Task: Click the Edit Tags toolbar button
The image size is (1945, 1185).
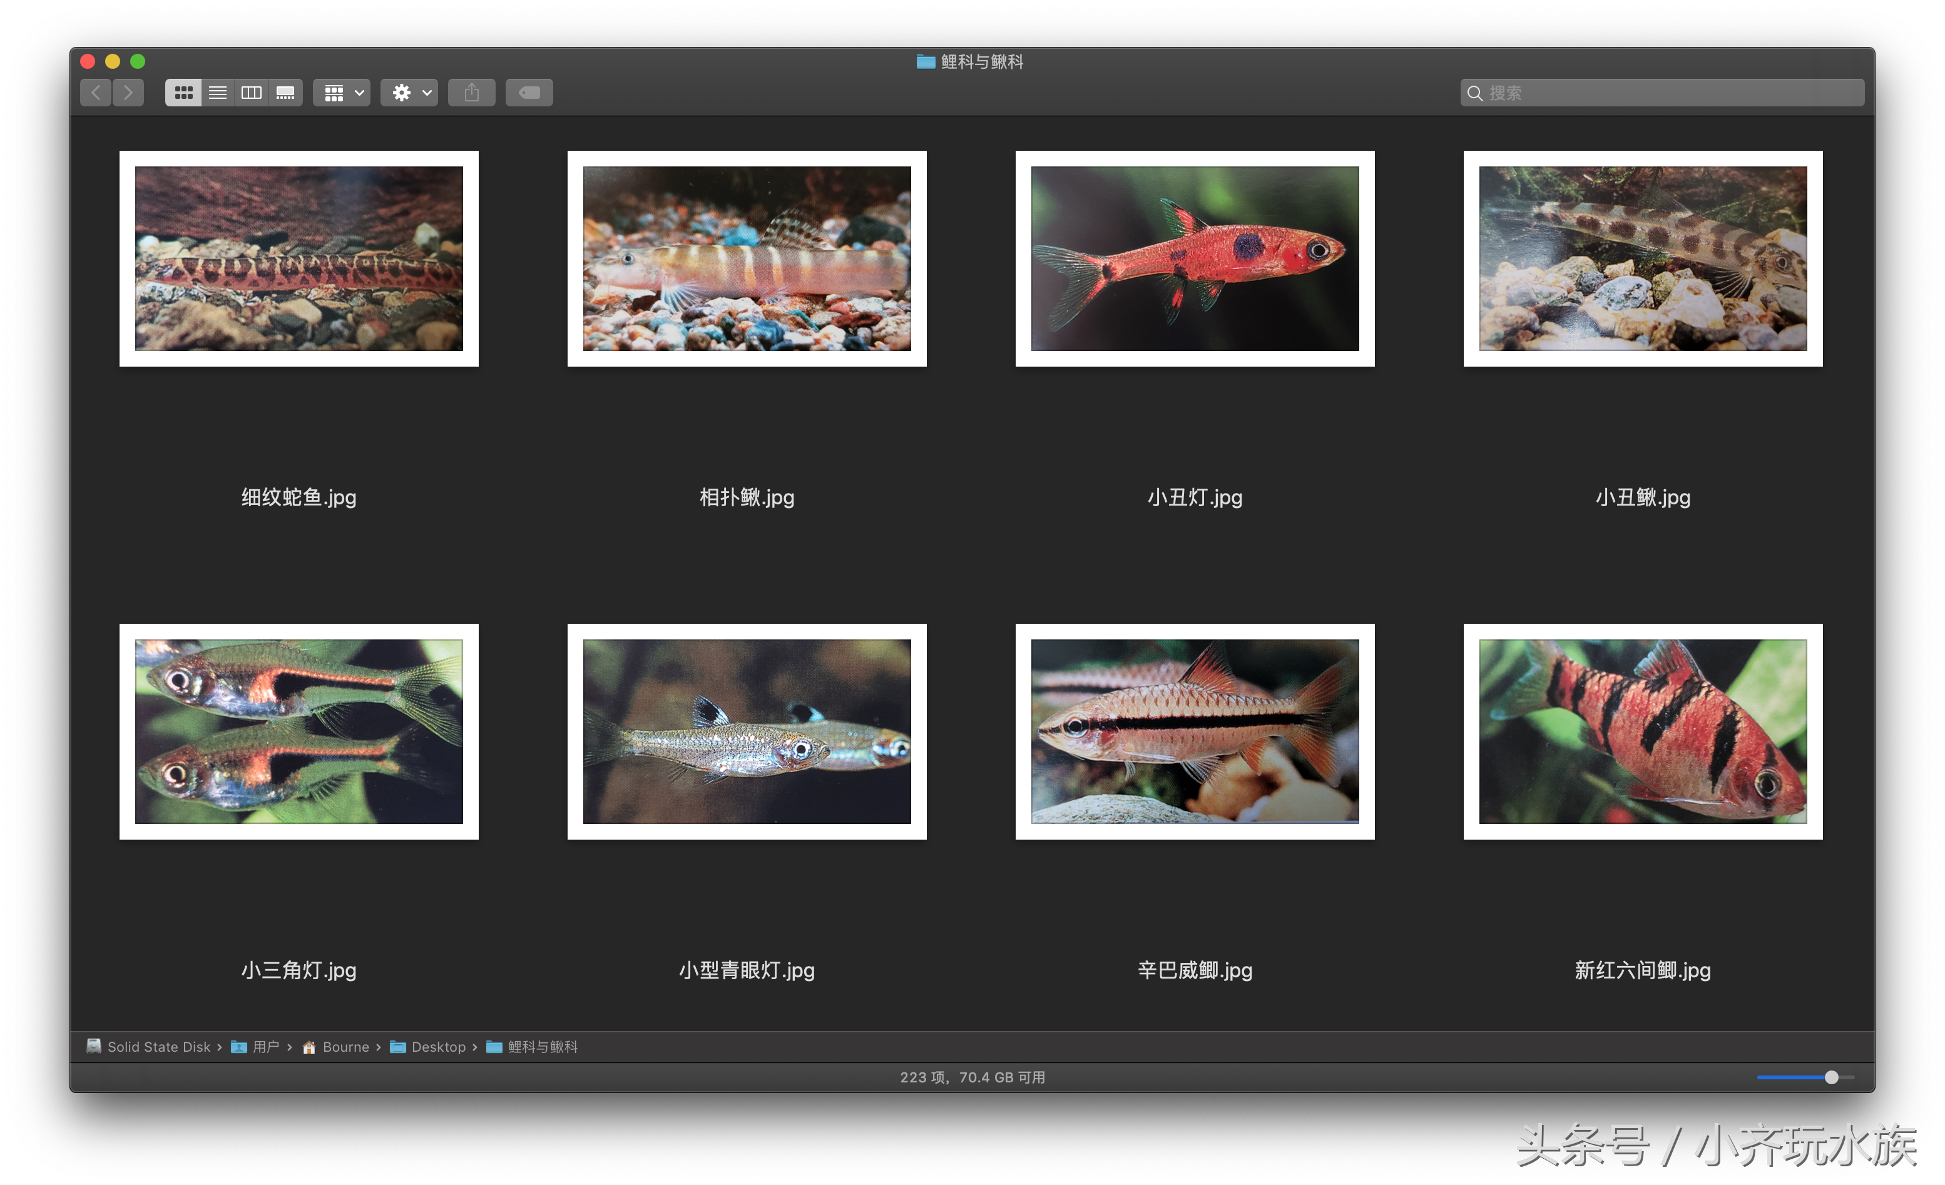Action: tap(529, 93)
